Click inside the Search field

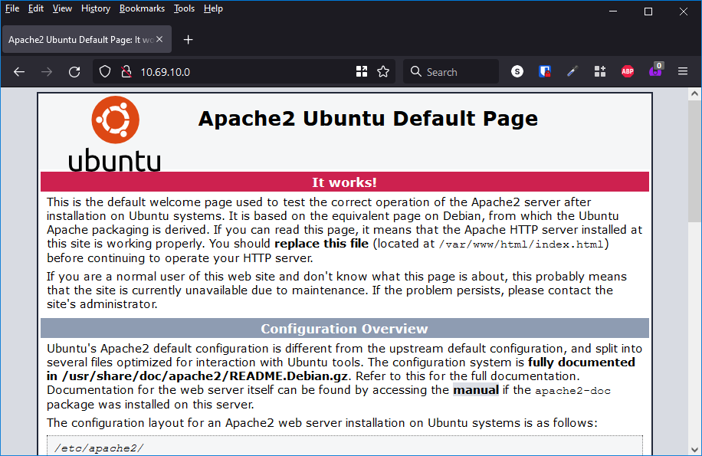click(x=451, y=71)
